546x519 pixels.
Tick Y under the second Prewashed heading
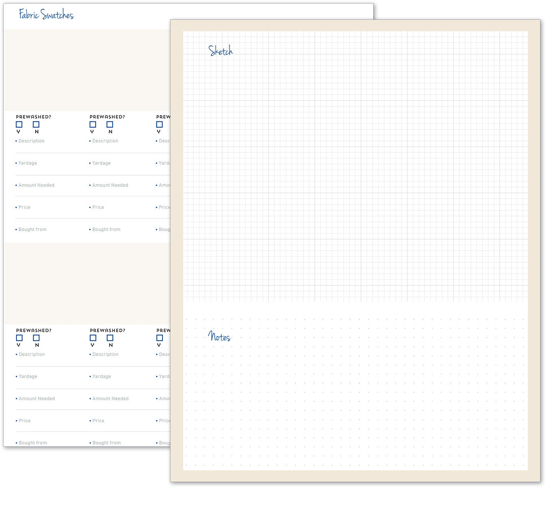tap(93, 125)
